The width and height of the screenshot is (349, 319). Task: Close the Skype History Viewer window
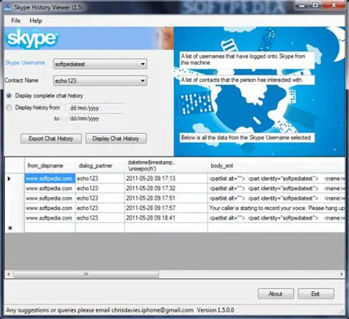tap(334, 5)
